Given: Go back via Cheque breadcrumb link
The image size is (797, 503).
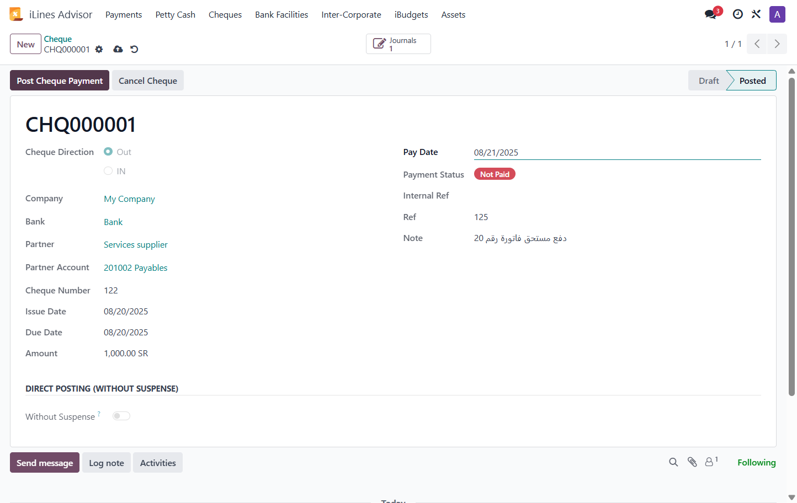Looking at the screenshot, I should tap(58, 39).
